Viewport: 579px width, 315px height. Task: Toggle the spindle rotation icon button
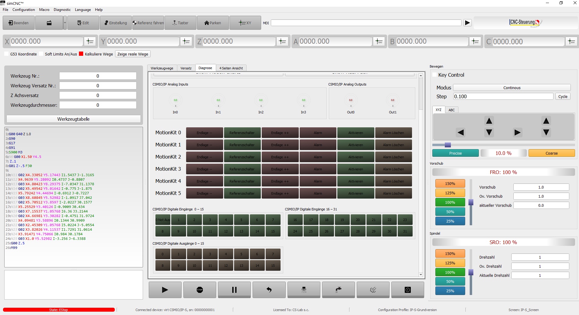coord(304,290)
